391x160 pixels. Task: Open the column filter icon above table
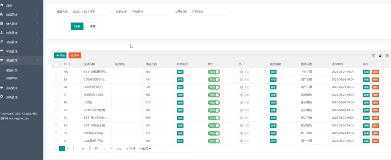pos(373,55)
